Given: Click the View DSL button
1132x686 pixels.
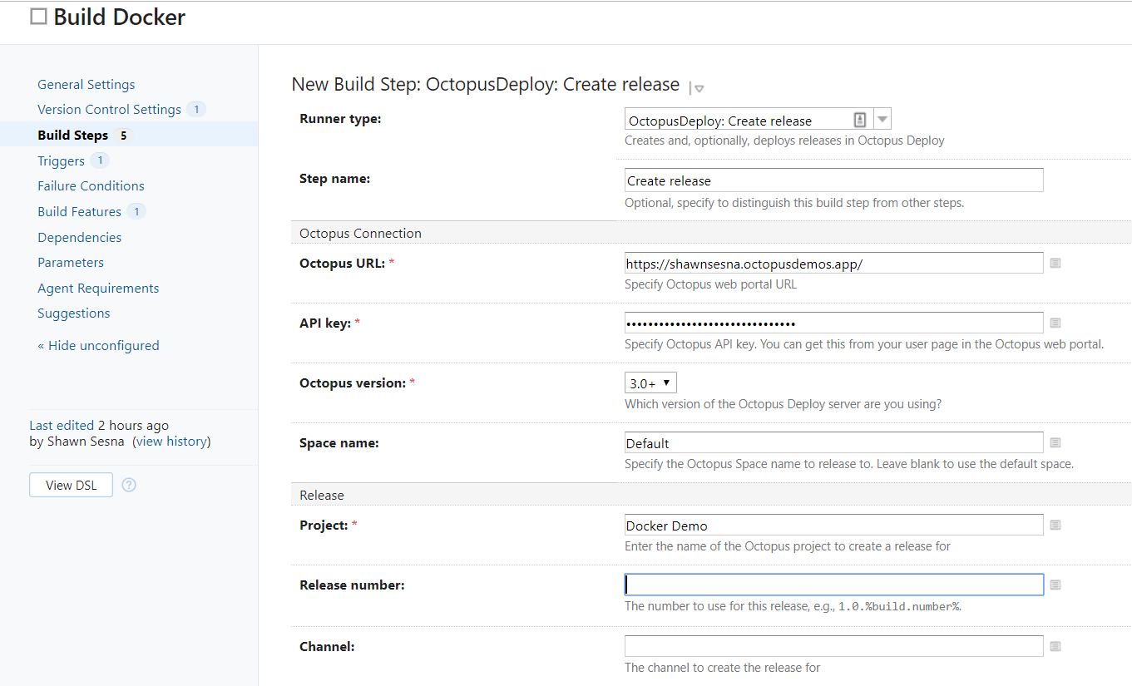Looking at the screenshot, I should tap(71, 485).
